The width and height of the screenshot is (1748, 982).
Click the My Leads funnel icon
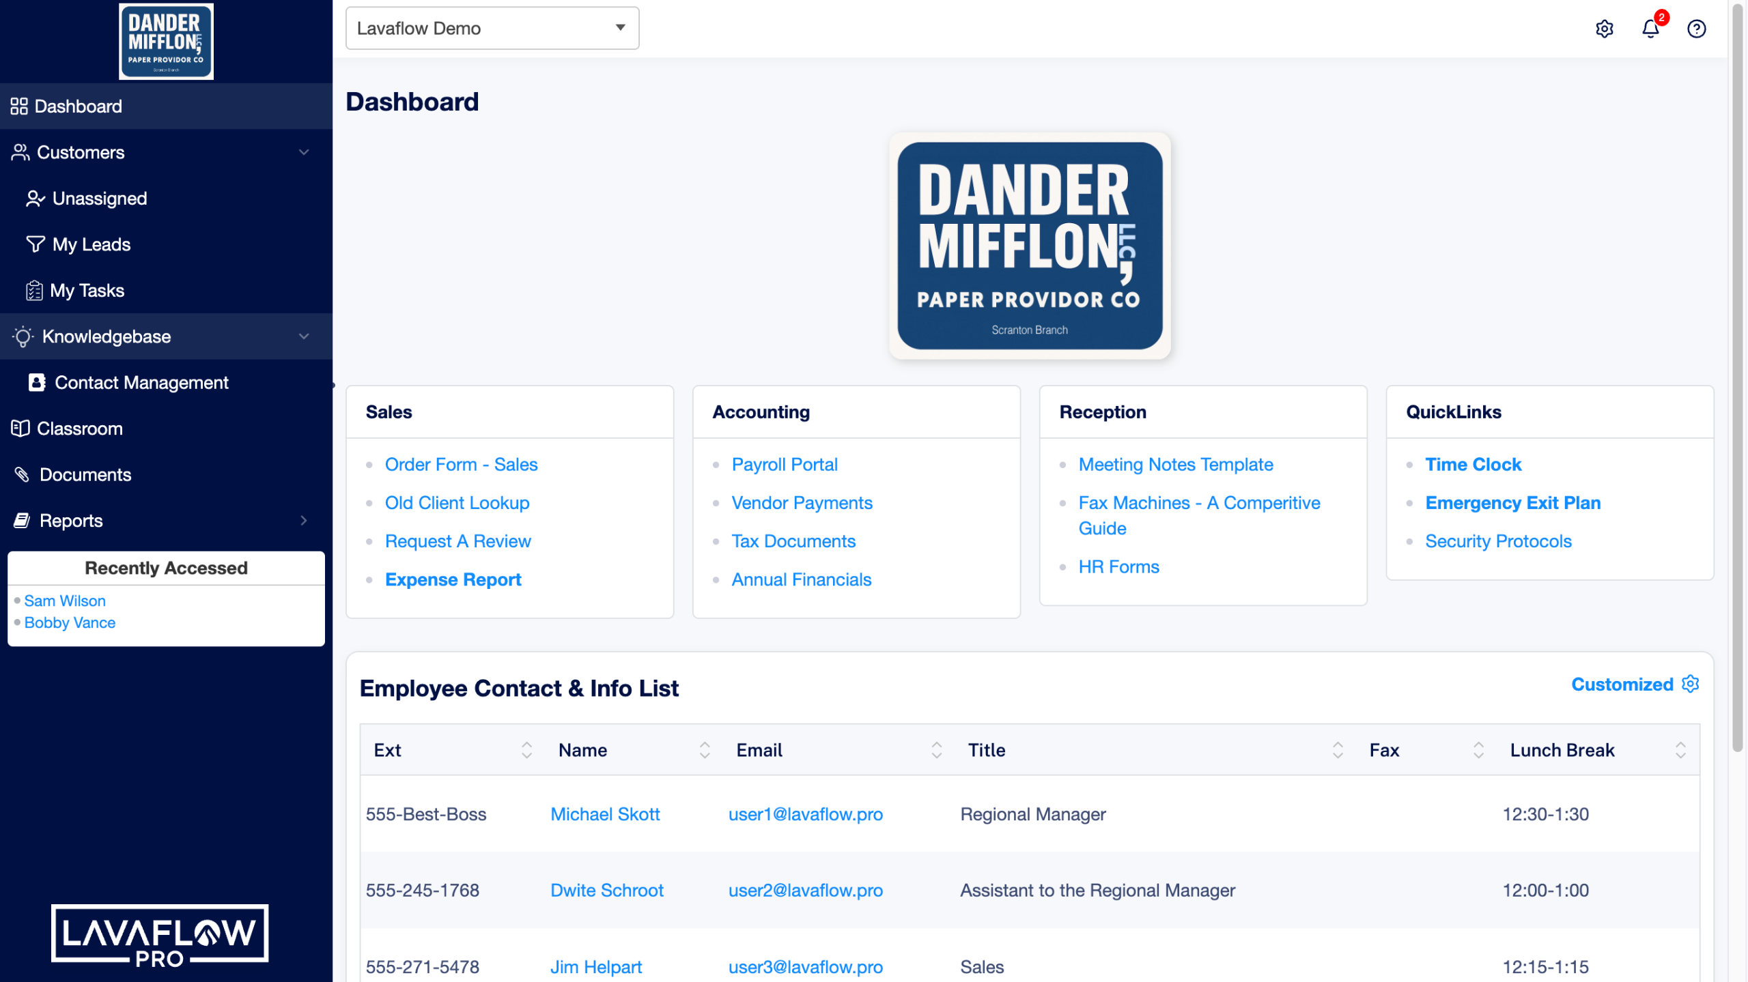point(36,244)
